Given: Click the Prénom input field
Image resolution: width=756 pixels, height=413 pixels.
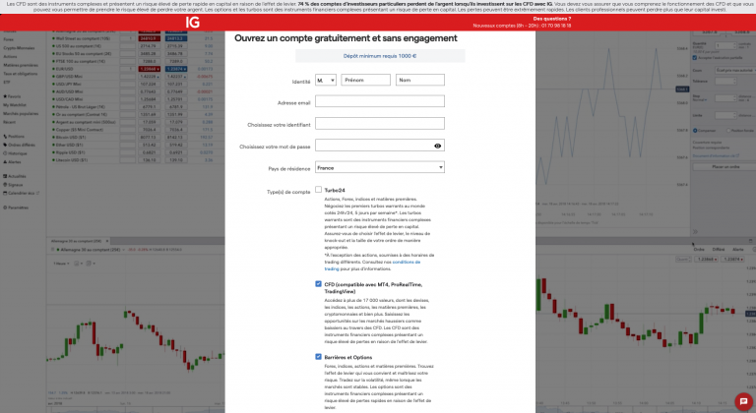Looking at the screenshot, I should tap(364, 81).
